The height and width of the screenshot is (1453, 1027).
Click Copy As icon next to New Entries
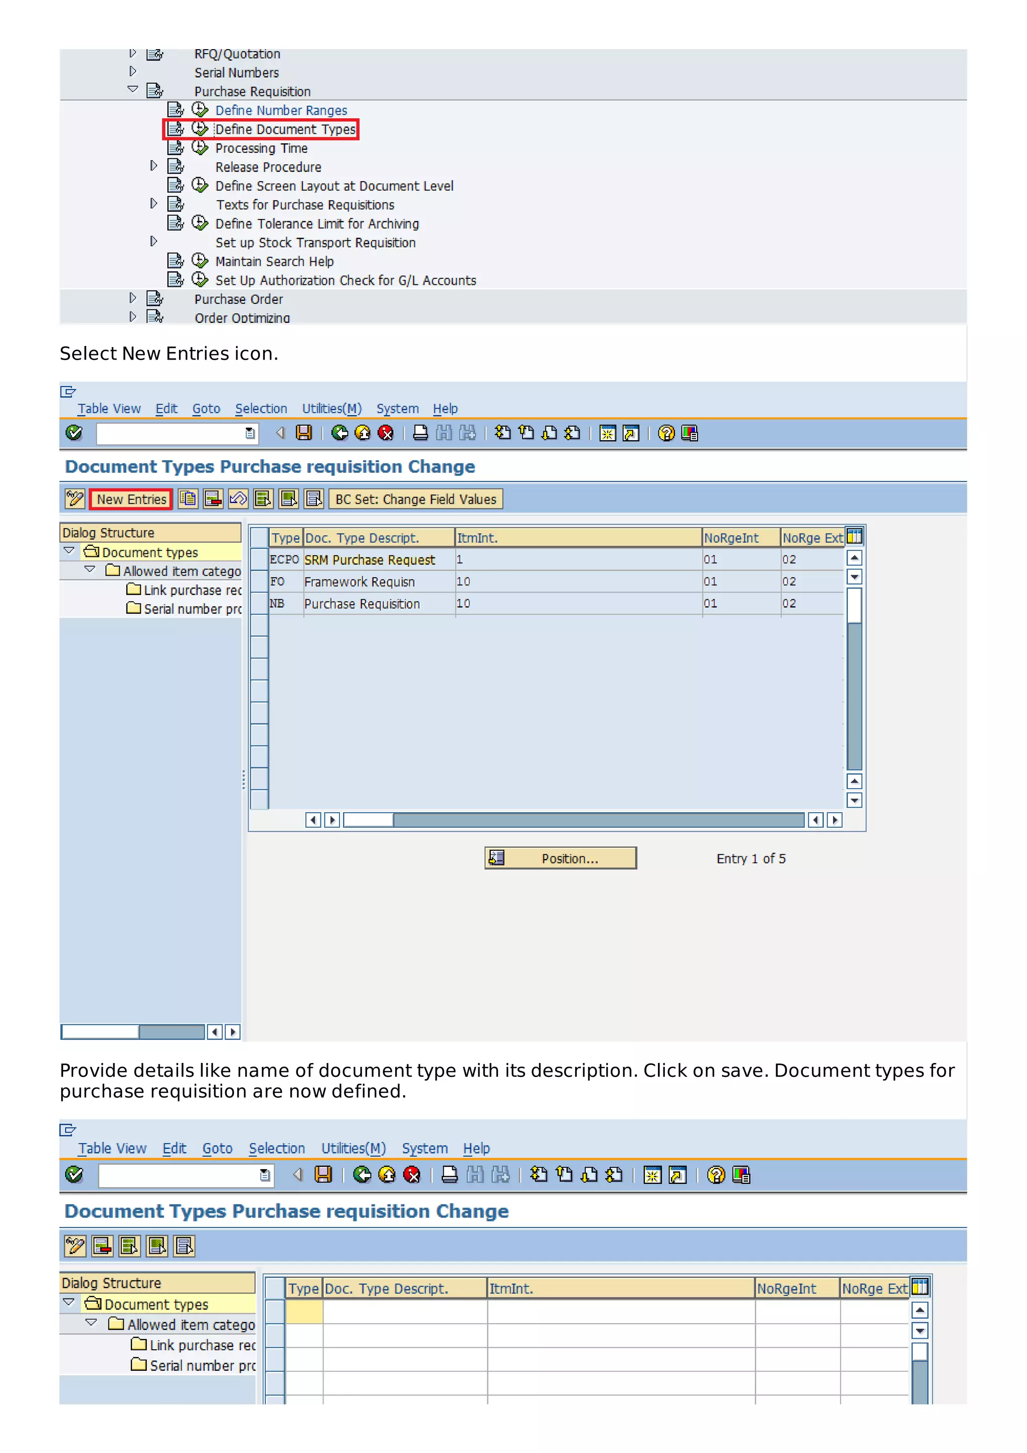pyautogui.click(x=188, y=499)
